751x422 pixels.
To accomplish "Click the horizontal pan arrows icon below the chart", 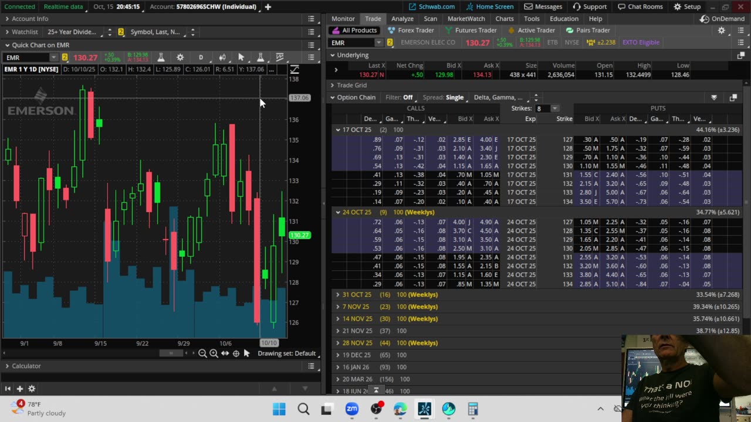I will point(225,353).
